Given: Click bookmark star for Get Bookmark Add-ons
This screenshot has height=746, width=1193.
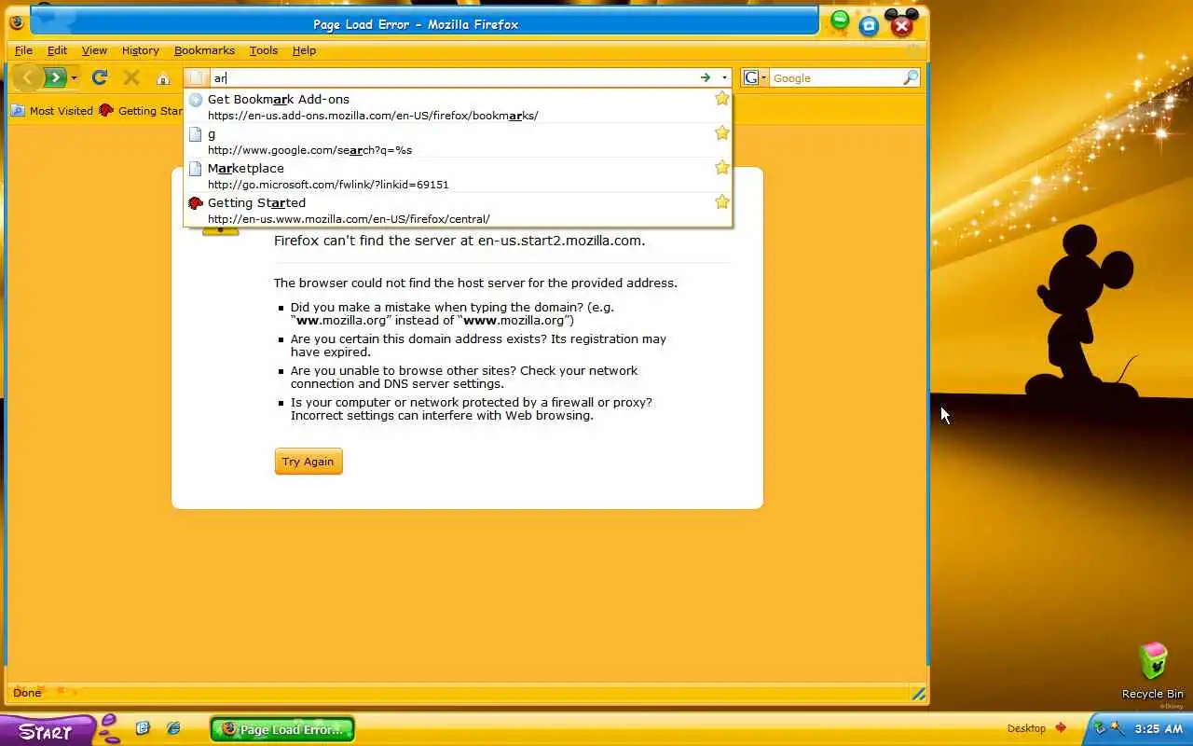Looking at the screenshot, I should 721,99.
